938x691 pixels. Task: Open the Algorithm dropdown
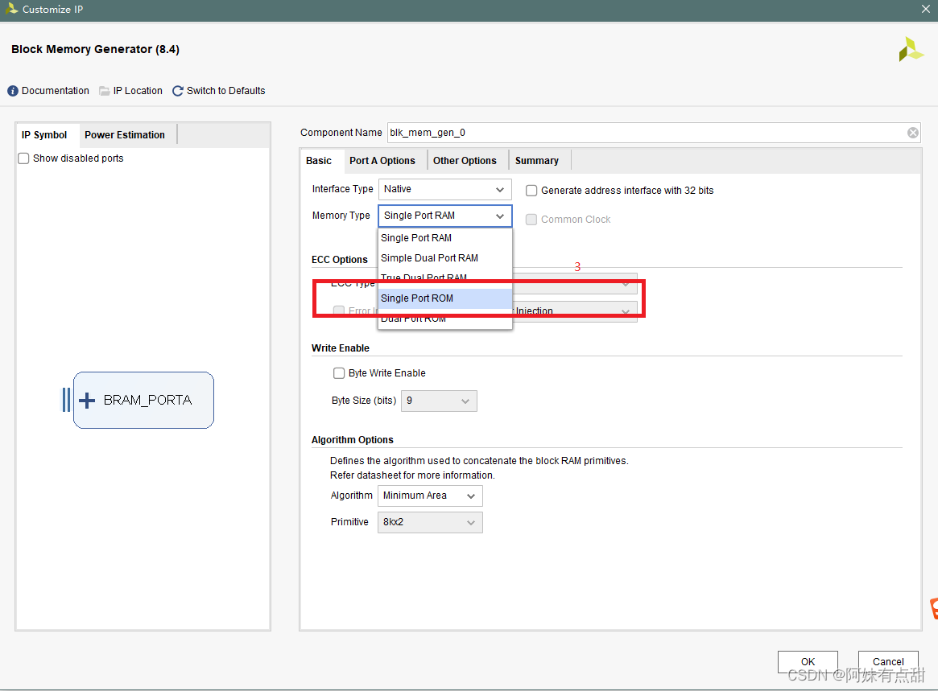point(429,496)
